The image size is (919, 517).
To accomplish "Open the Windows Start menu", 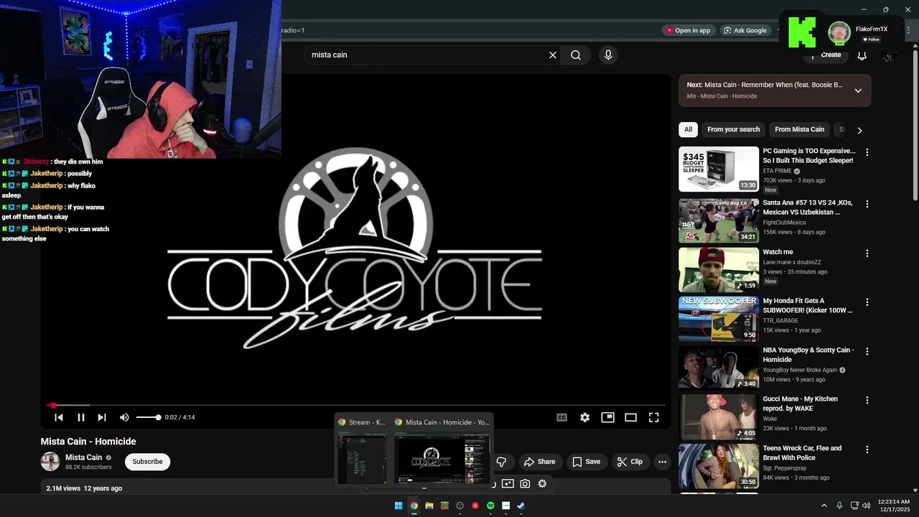I will click(398, 506).
